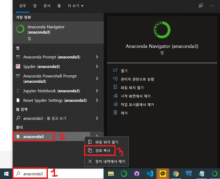Select the 모두 search tab
220x179 pixels.
[23, 6]
